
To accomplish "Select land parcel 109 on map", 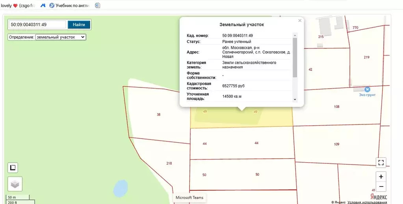I will click(336, 144).
